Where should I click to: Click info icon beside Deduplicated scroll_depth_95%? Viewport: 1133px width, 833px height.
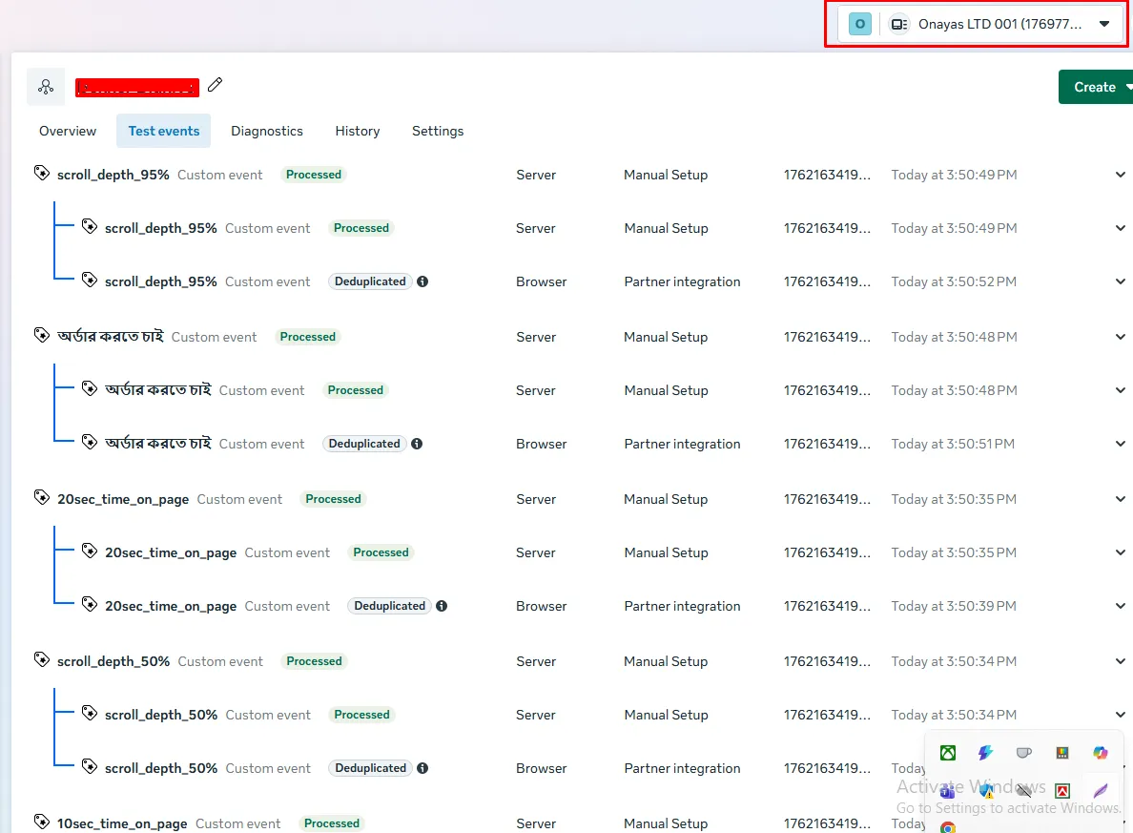coord(422,281)
